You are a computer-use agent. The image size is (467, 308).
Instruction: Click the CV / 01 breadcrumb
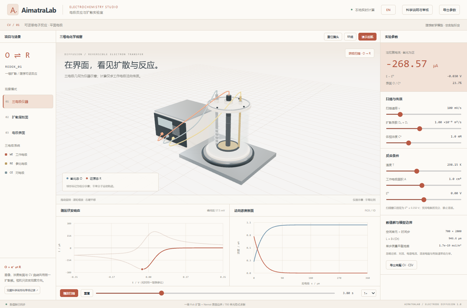13,25
